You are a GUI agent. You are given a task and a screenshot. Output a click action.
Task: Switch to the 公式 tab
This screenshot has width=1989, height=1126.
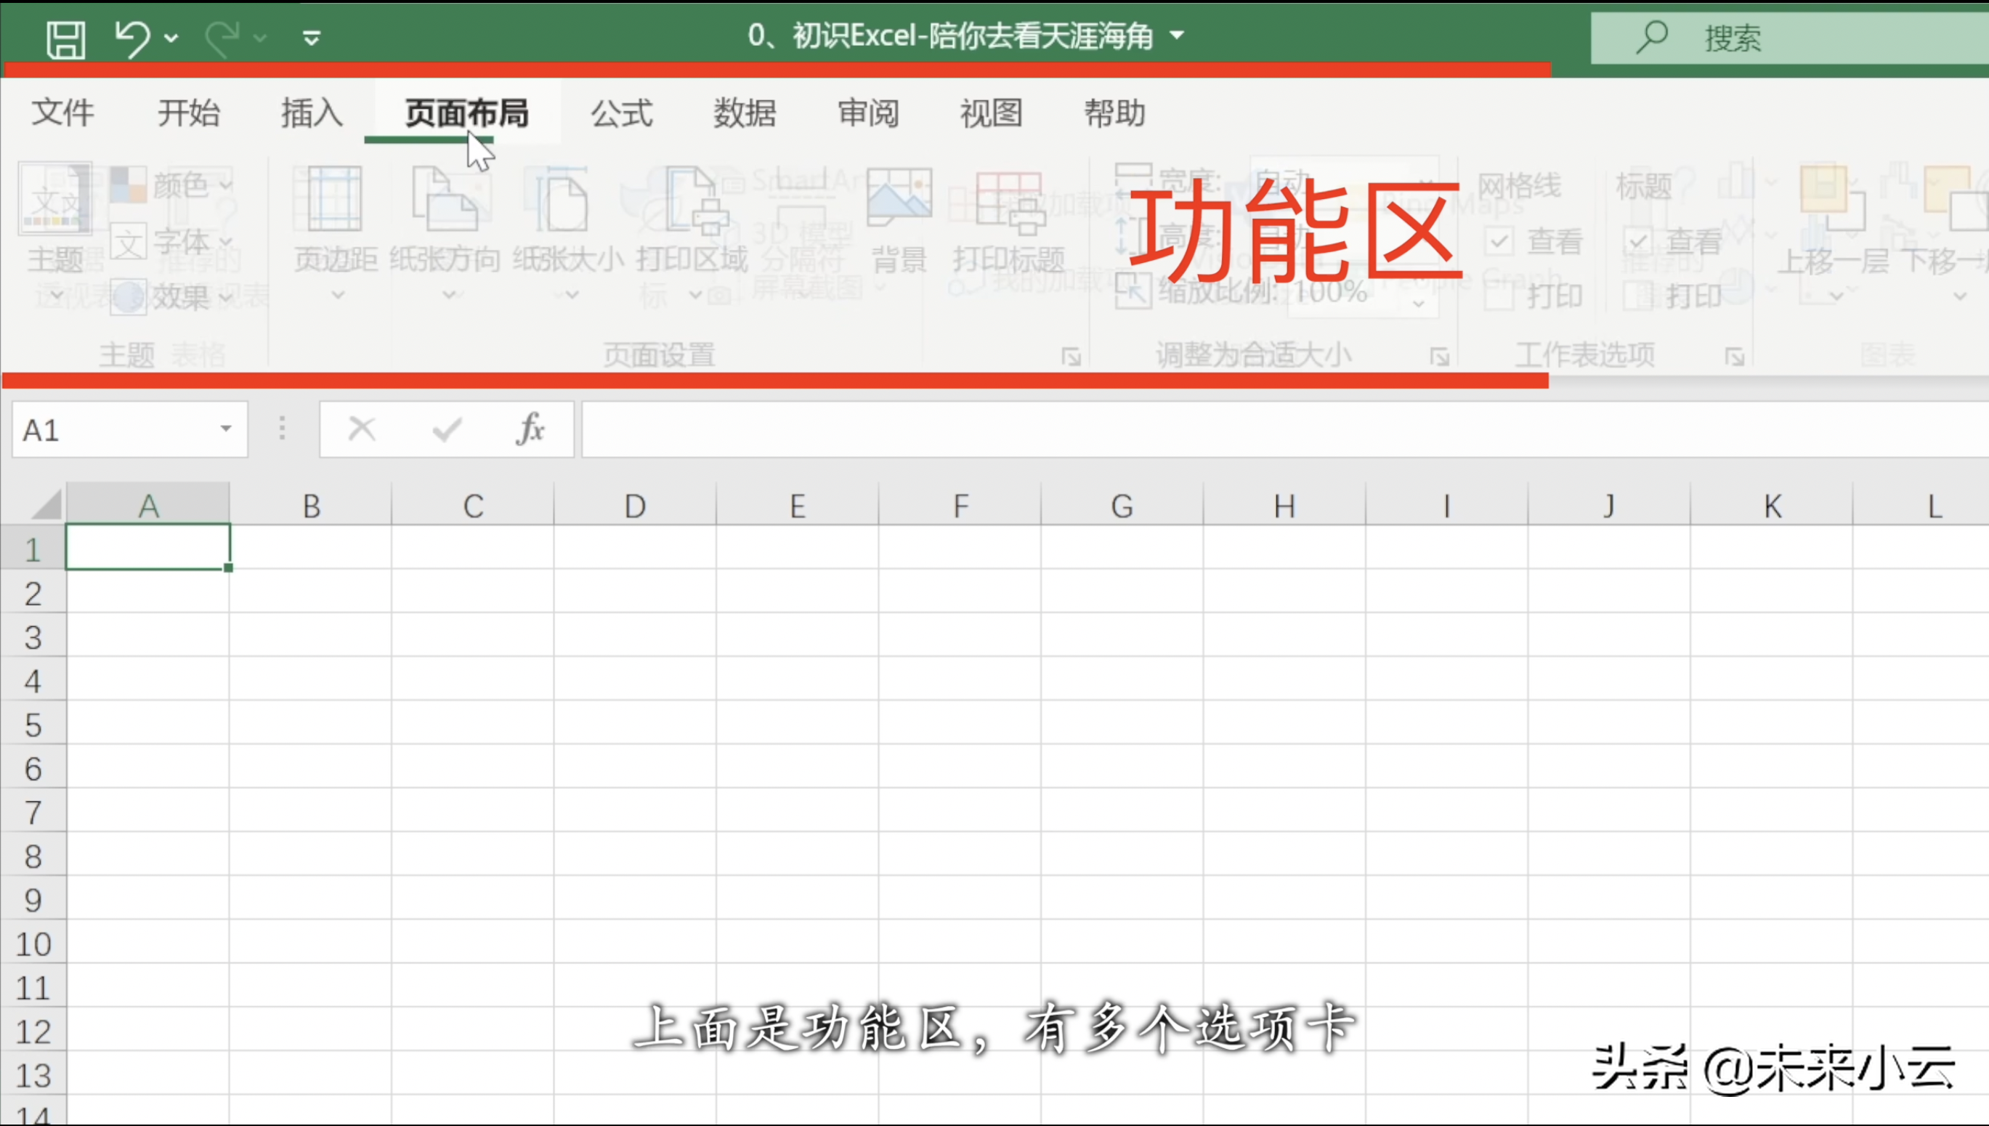pos(622,113)
